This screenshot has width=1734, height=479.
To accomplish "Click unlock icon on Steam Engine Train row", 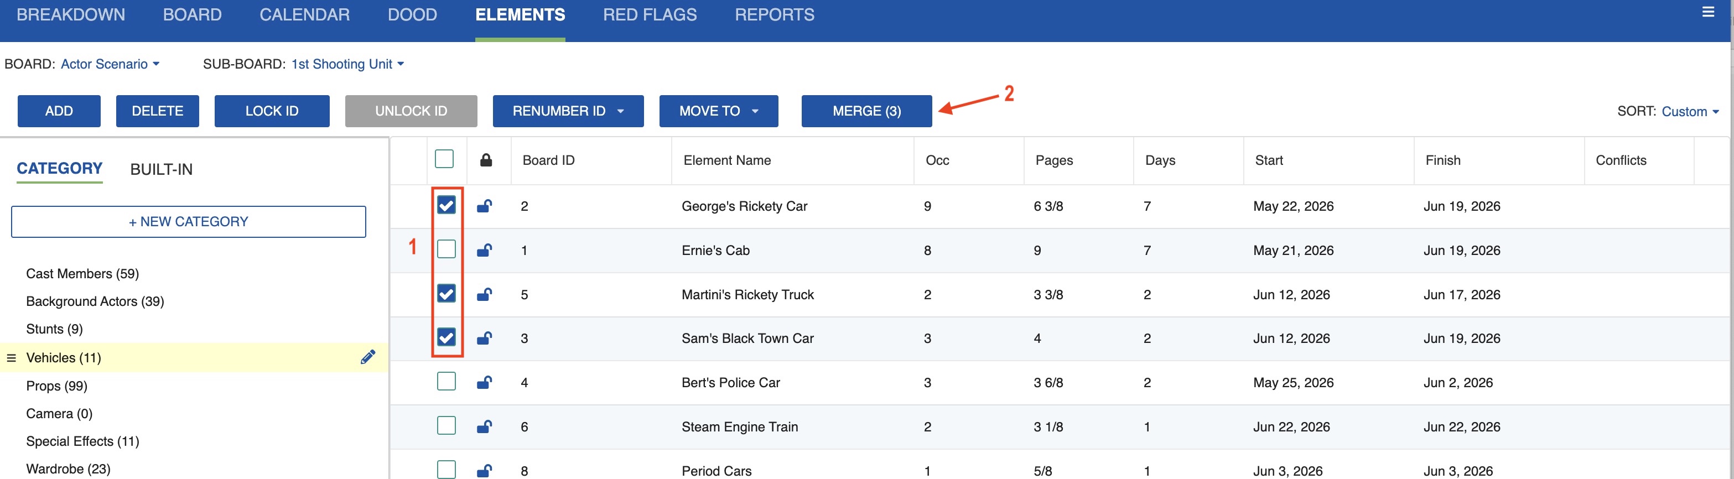I will coord(484,426).
